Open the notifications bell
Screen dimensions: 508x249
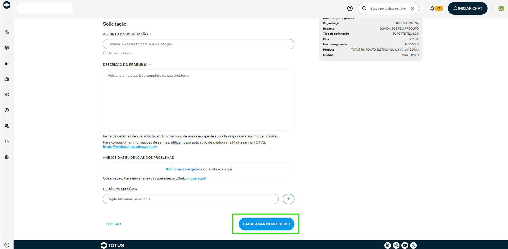pos(432,8)
